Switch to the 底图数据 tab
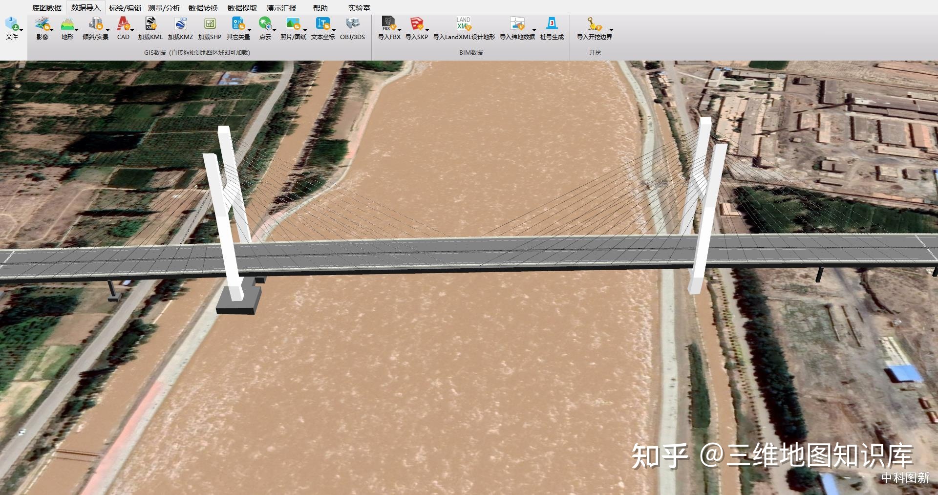 [47, 8]
